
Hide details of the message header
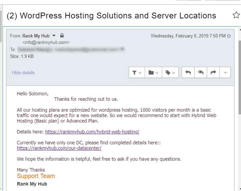23,73
